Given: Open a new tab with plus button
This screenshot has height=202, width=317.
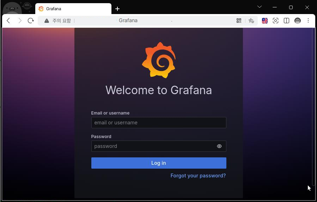Looking at the screenshot, I should point(117,9).
